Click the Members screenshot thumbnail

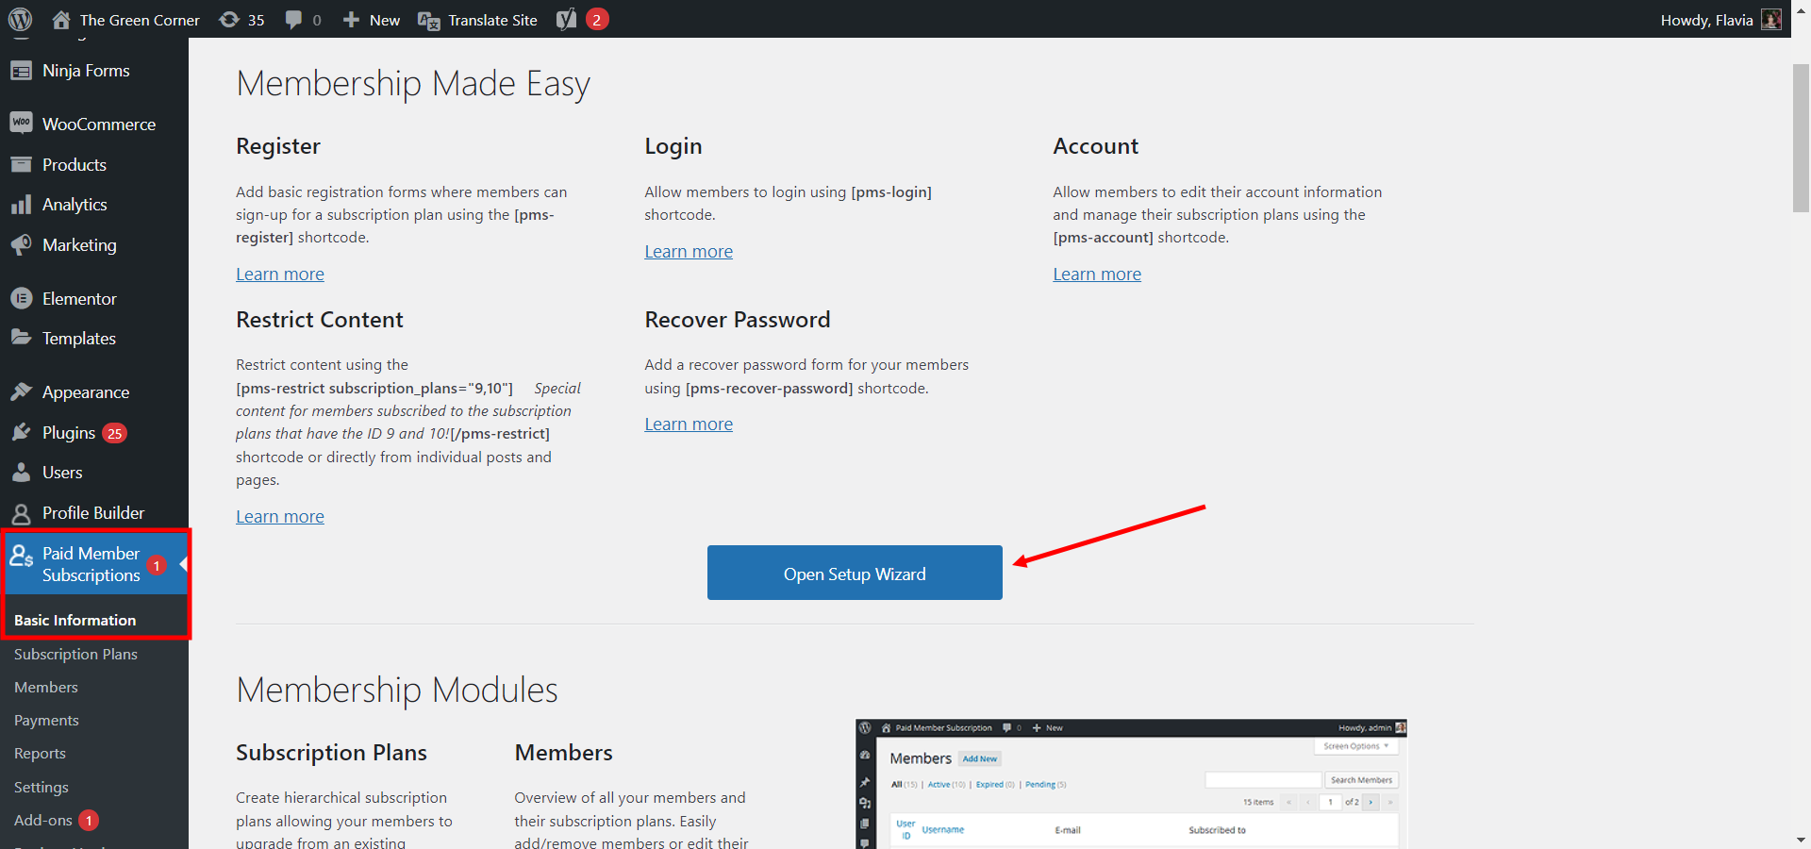1131,784
